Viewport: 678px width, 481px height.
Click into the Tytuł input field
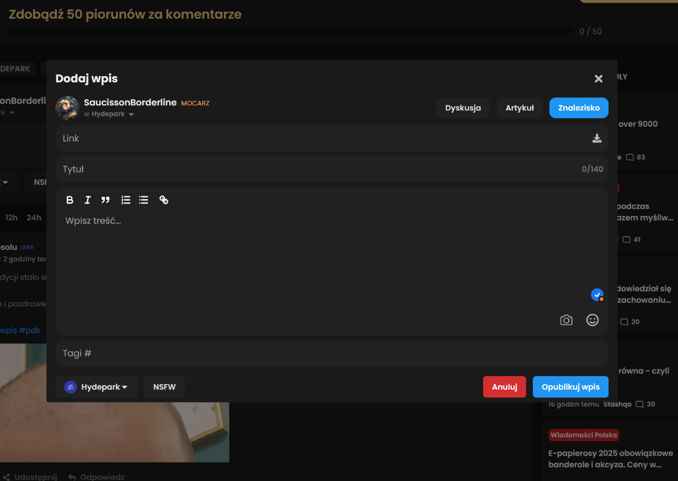316,169
